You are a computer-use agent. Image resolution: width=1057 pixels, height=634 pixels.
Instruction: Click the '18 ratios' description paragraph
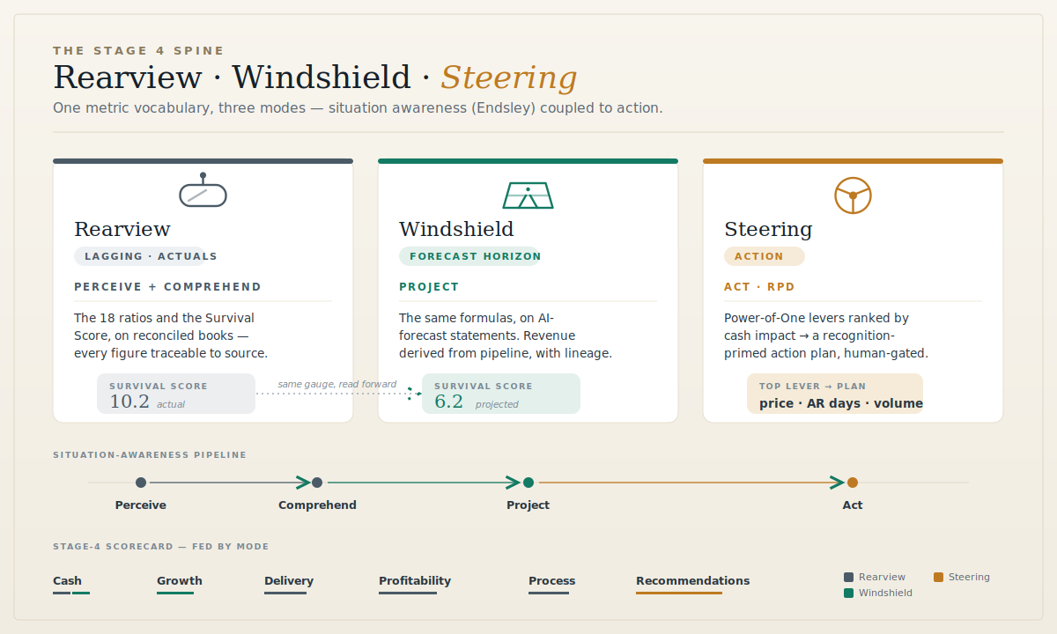[171, 335]
